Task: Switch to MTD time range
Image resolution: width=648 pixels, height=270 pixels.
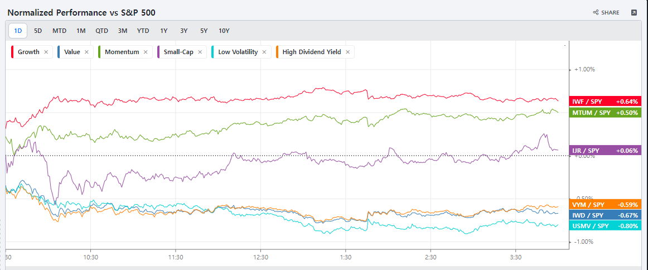Action: pyautogui.click(x=60, y=31)
